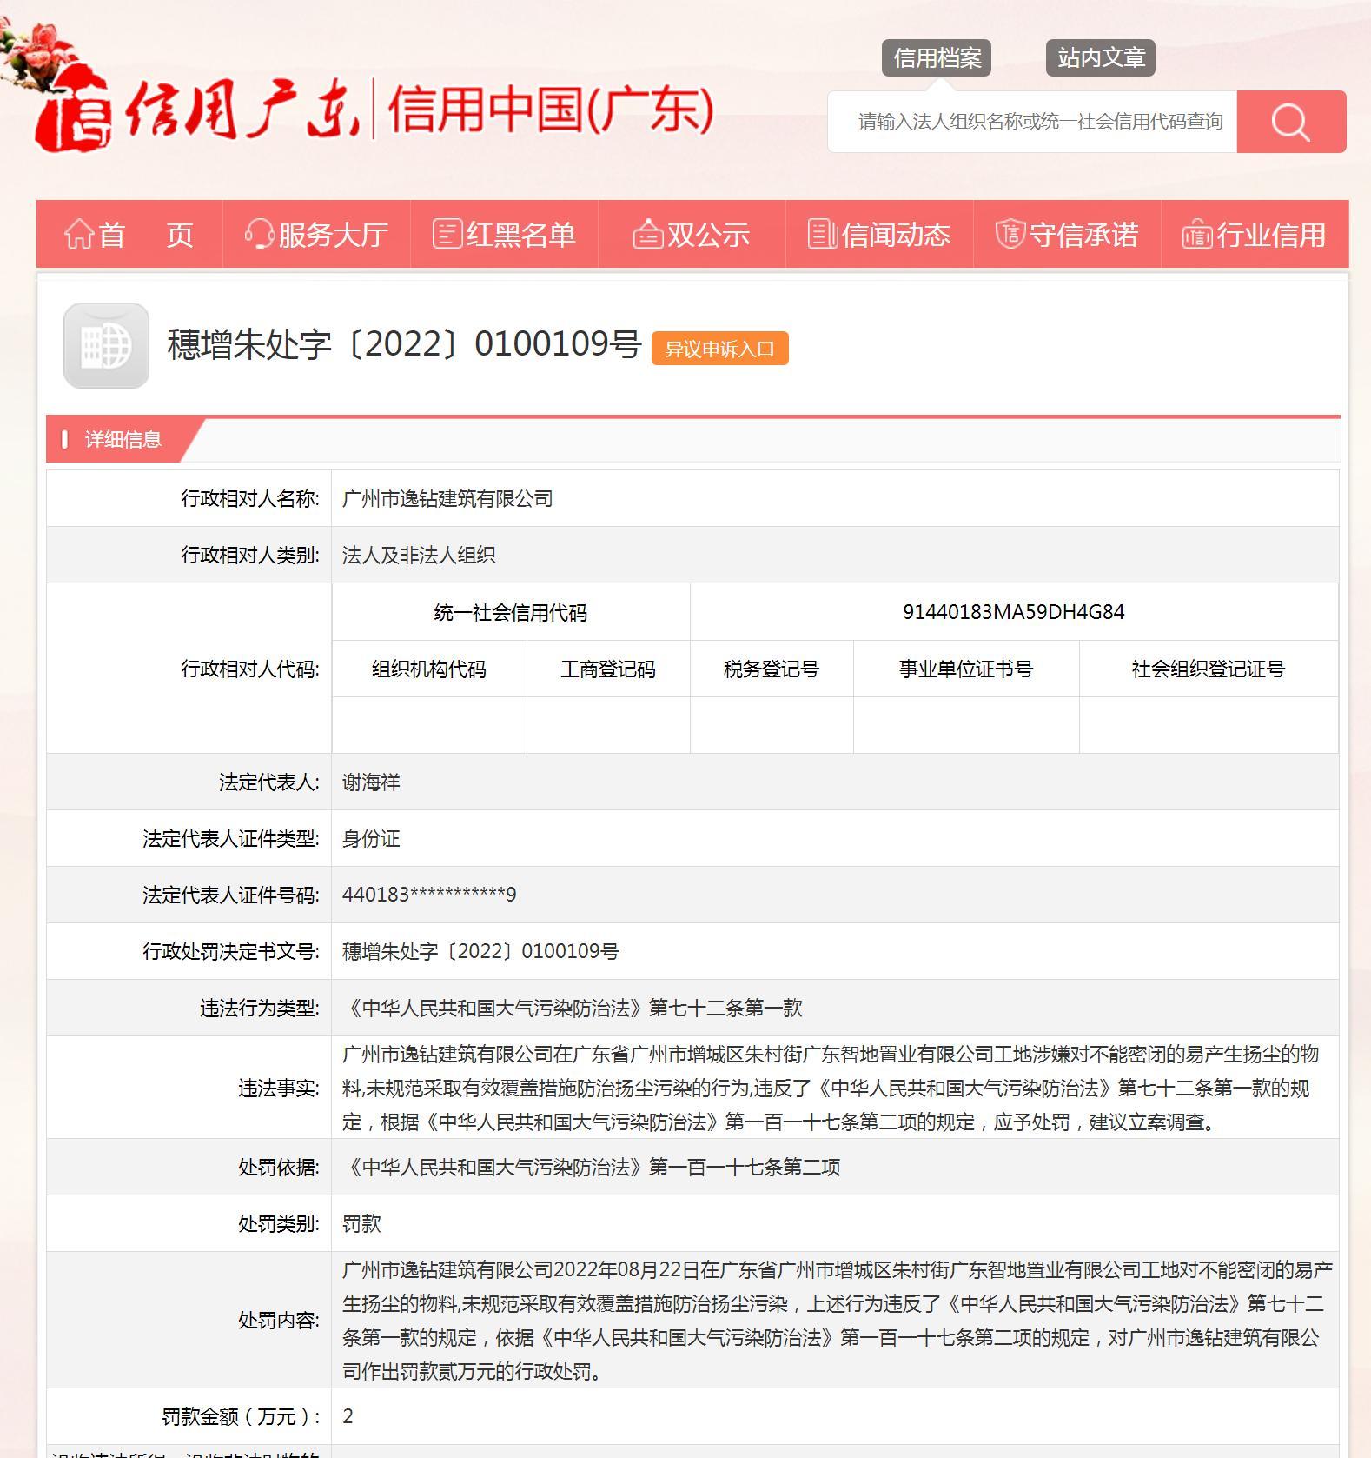Click the list icon beside 红黑名单

pyautogui.click(x=447, y=234)
